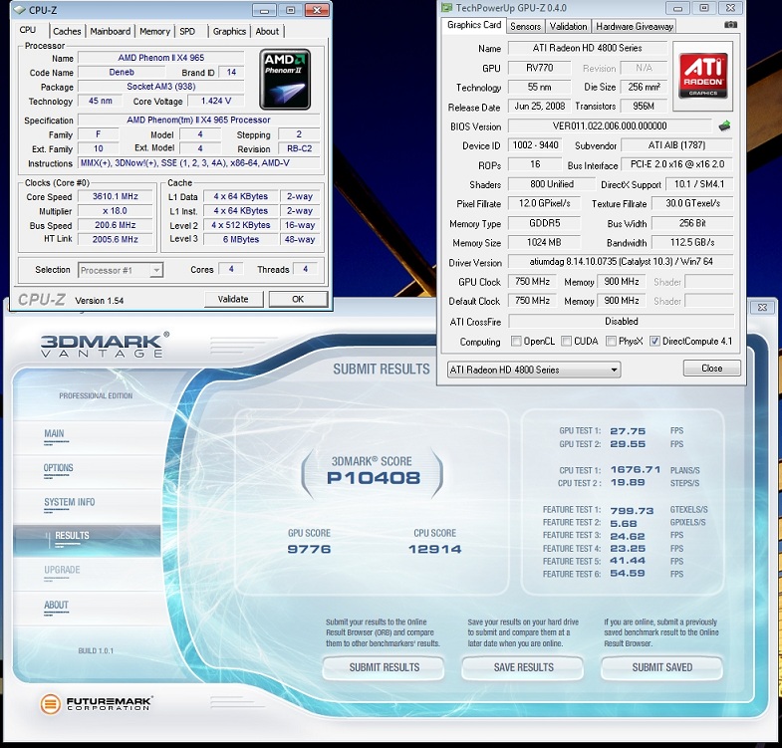Click the GPU score value 9776
The image size is (782, 748).
tap(309, 549)
